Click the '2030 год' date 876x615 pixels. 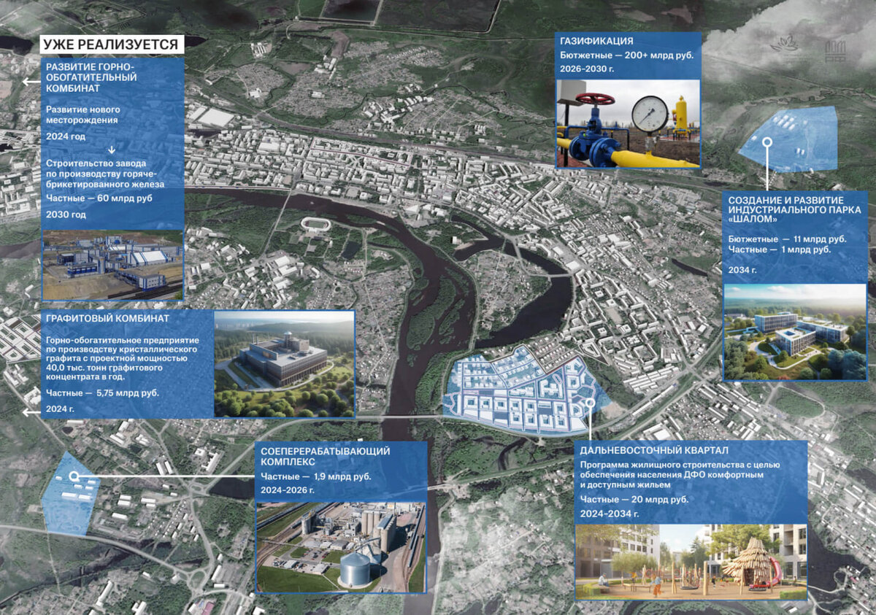[66, 215]
